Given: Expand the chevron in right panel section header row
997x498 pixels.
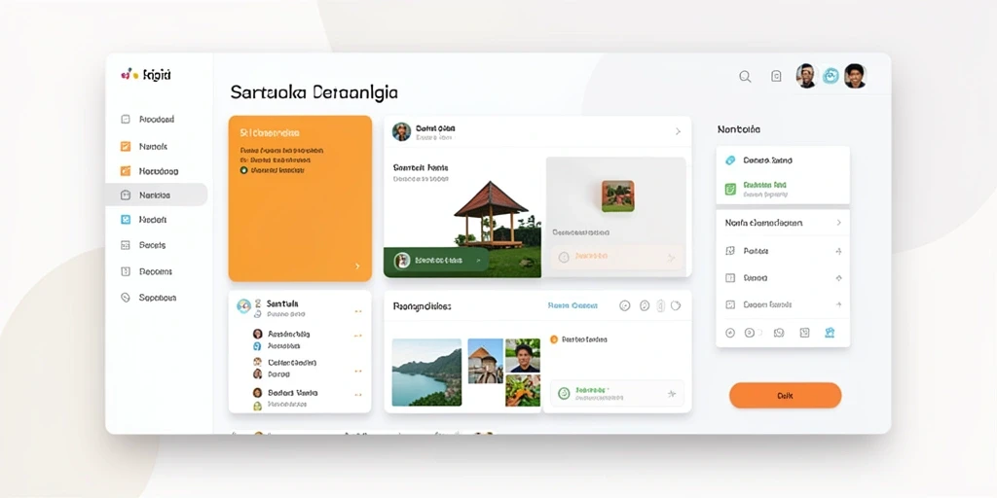Looking at the screenshot, I should [x=838, y=223].
